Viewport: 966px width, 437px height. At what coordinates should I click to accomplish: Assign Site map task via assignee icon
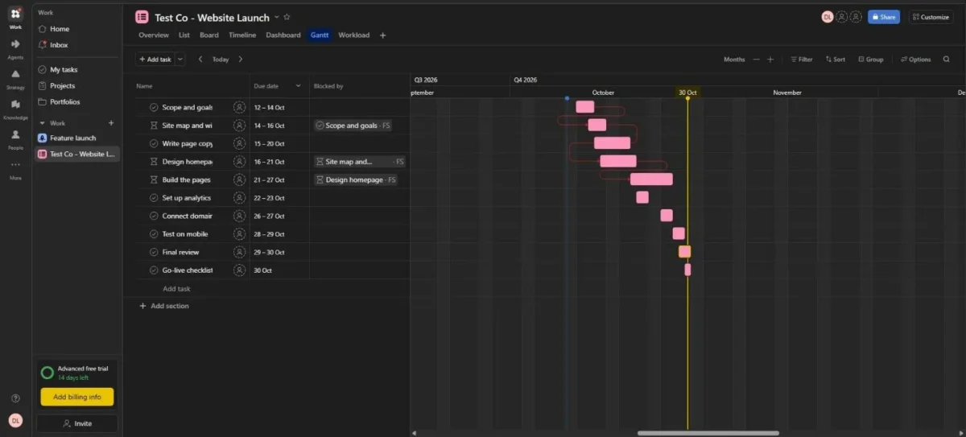[239, 126]
